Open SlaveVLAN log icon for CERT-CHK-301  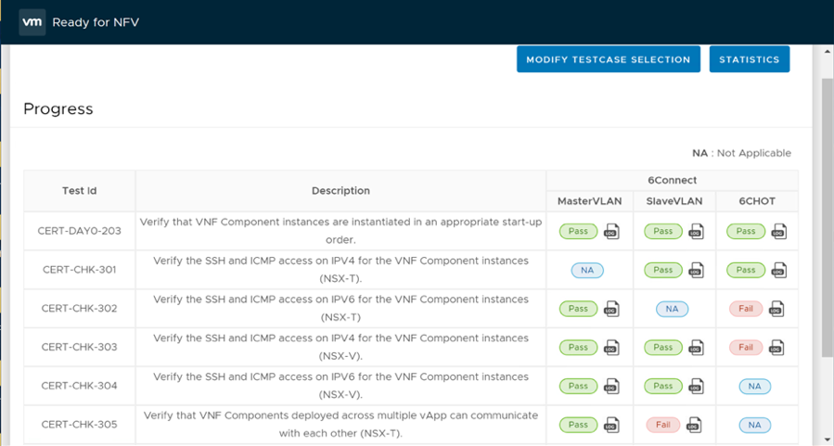(696, 271)
